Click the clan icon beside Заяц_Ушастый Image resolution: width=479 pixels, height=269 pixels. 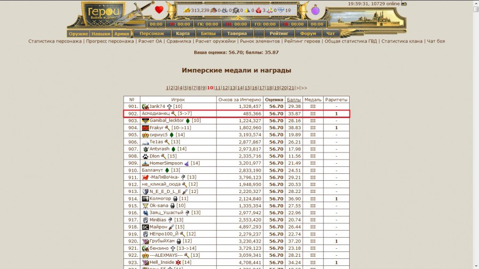pos(145,213)
